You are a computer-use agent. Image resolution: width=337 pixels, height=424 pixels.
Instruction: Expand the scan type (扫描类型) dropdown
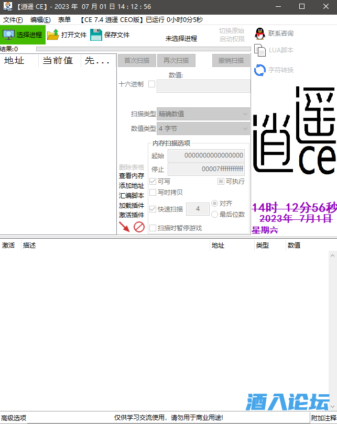pos(203,114)
